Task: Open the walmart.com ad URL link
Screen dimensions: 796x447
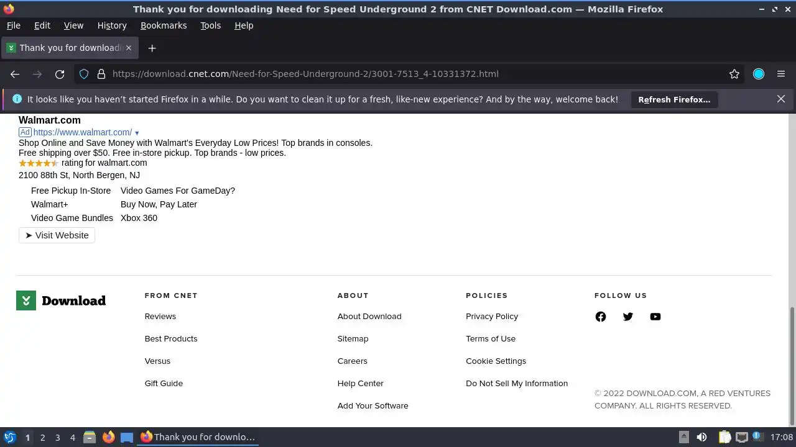Action: pos(83,132)
